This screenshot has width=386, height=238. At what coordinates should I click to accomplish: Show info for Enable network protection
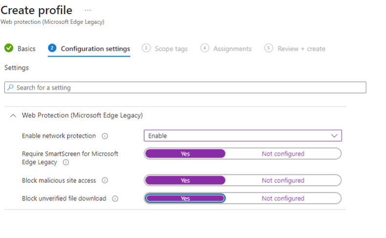(105, 136)
